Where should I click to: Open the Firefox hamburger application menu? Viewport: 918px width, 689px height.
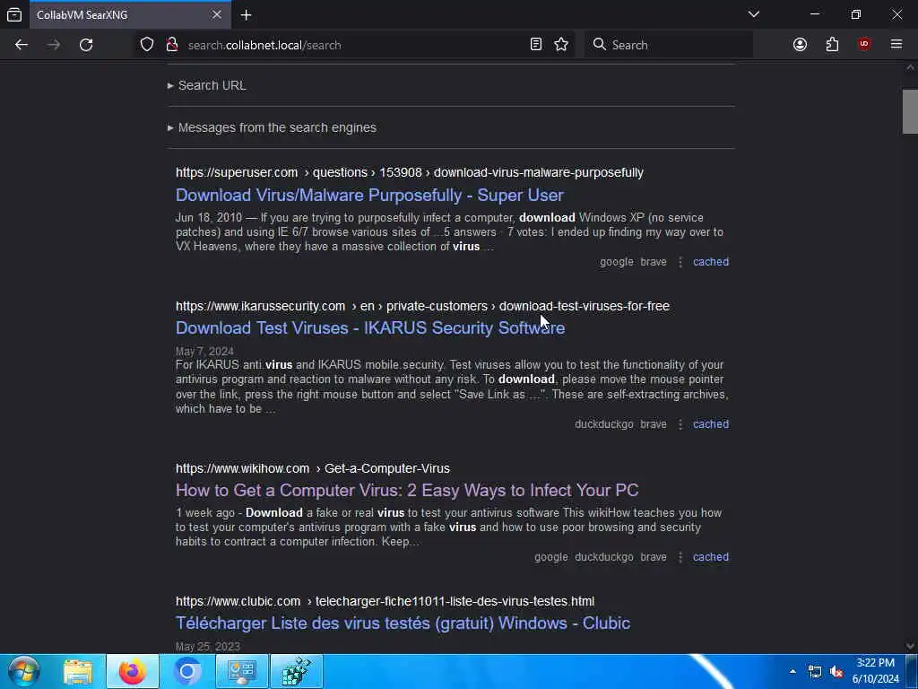point(896,45)
